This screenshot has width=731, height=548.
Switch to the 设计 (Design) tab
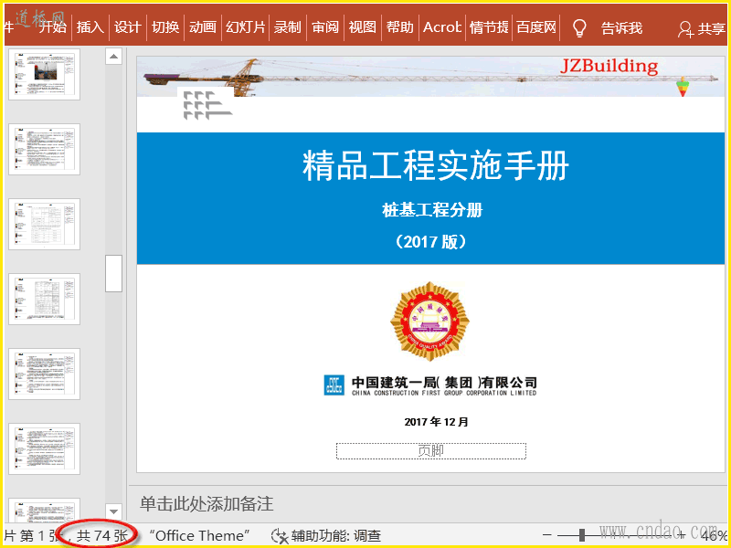point(128,27)
